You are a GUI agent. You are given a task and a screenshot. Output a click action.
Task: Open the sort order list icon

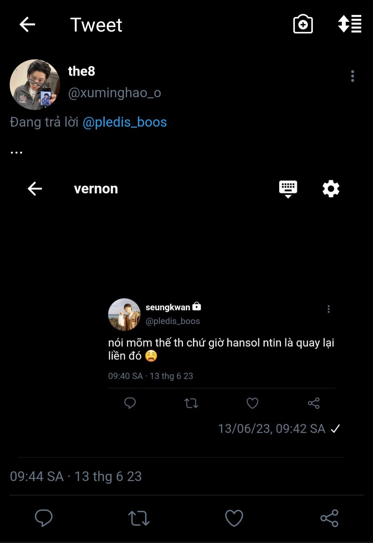coord(350,24)
